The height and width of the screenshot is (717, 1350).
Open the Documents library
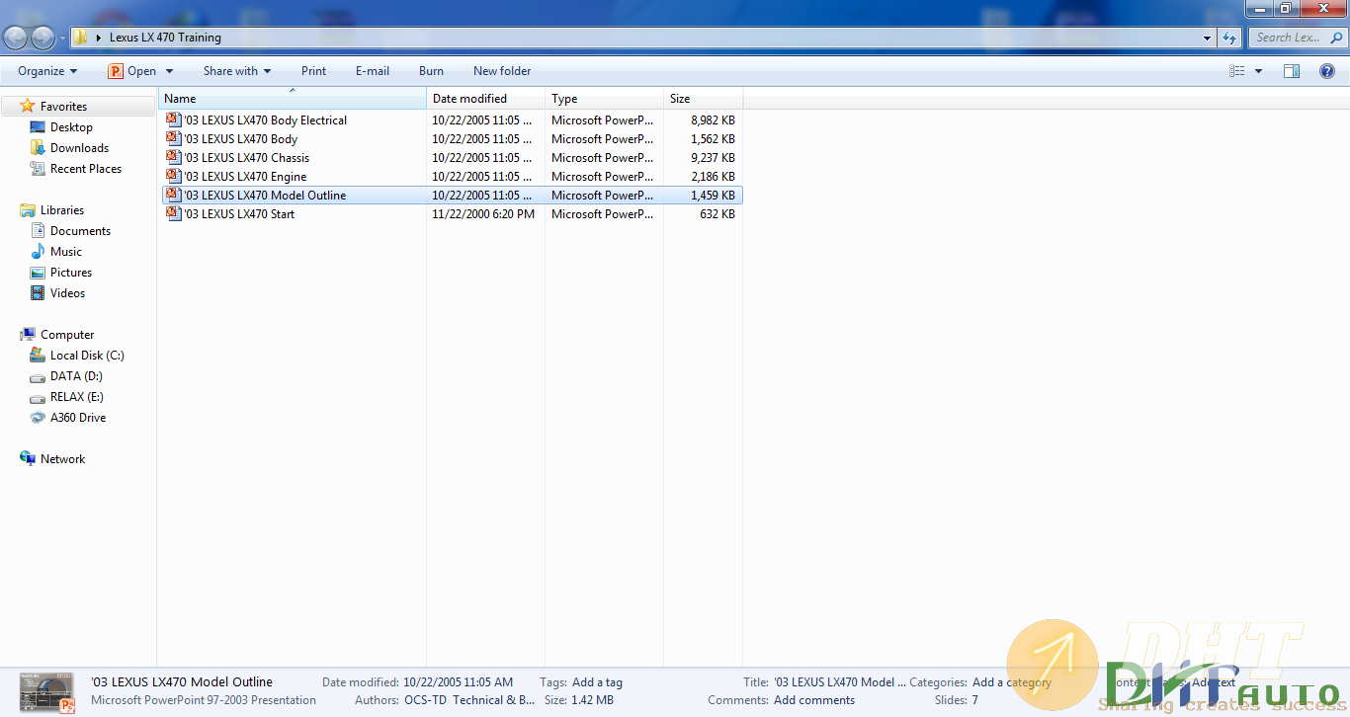pos(80,231)
